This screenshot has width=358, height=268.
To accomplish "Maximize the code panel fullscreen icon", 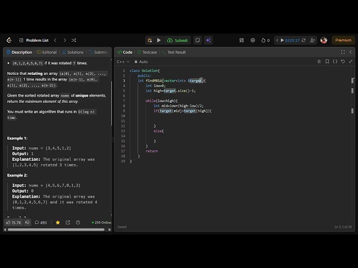I will pyautogui.click(x=343, y=52).
